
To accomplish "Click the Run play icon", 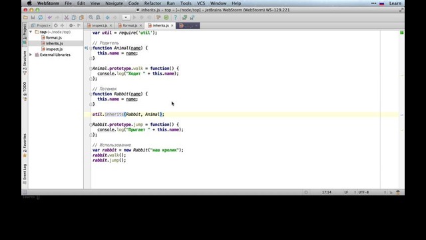I will pos(134,17).
